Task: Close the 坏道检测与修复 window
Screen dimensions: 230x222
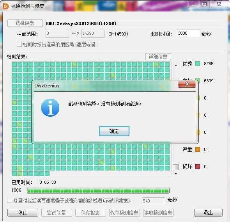Action: coord(219,4)
